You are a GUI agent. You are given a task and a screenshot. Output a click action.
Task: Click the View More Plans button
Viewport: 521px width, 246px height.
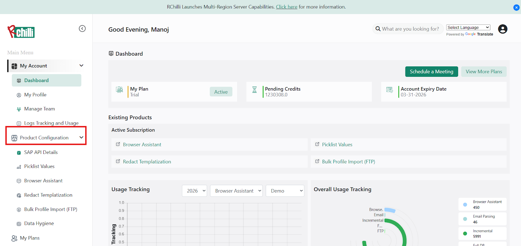tap(484, 72)
